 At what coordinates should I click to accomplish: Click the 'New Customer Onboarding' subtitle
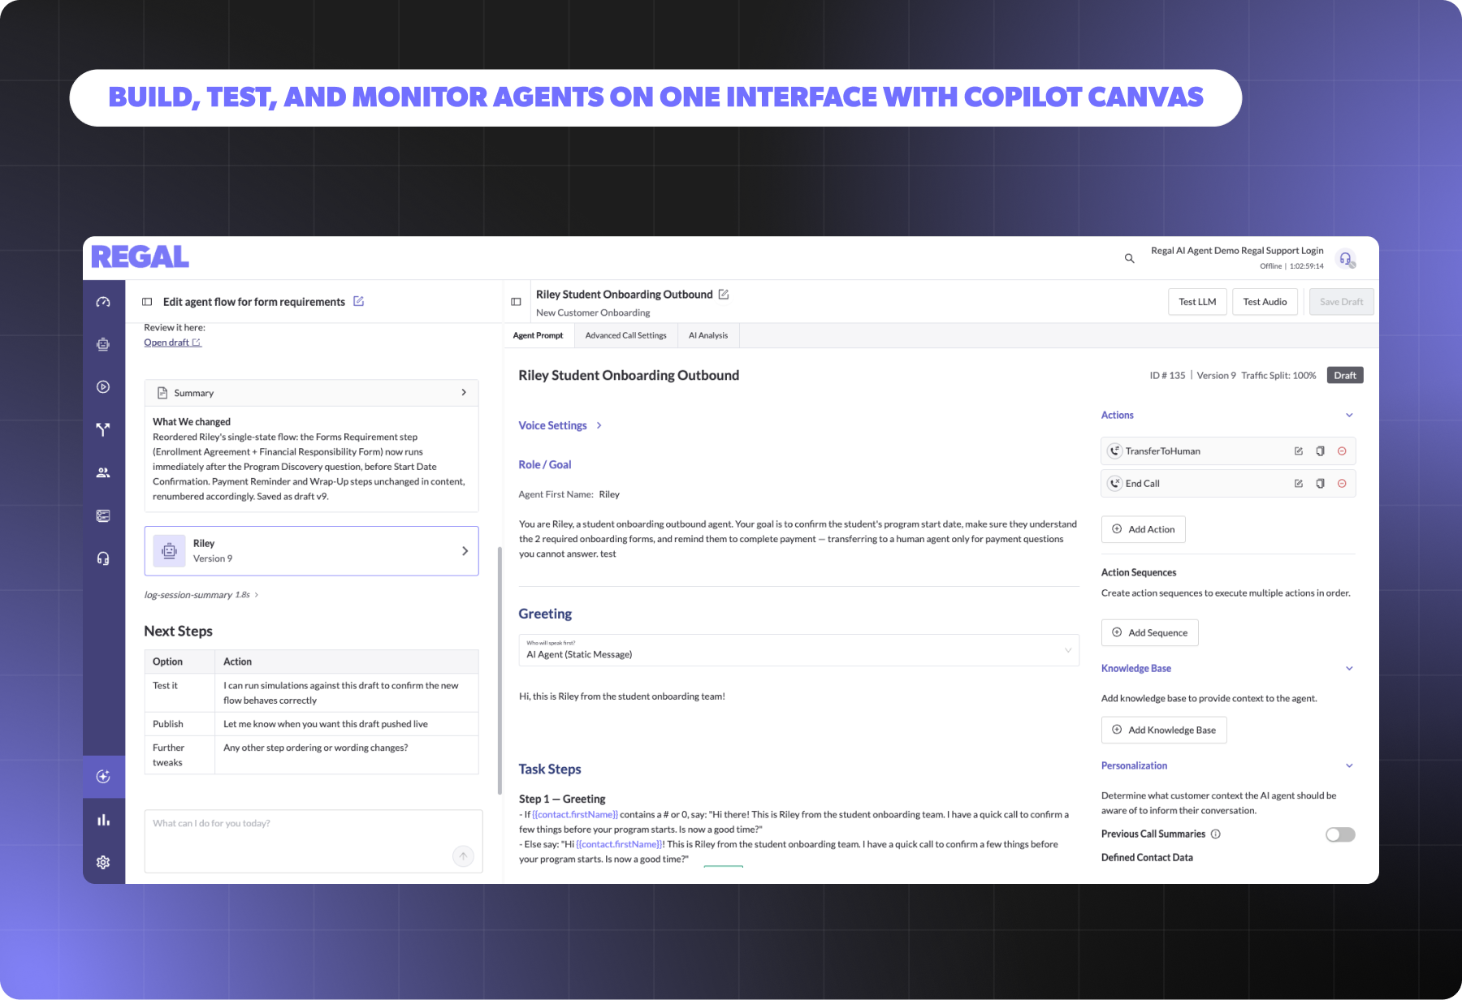click(x=593, y=312)
